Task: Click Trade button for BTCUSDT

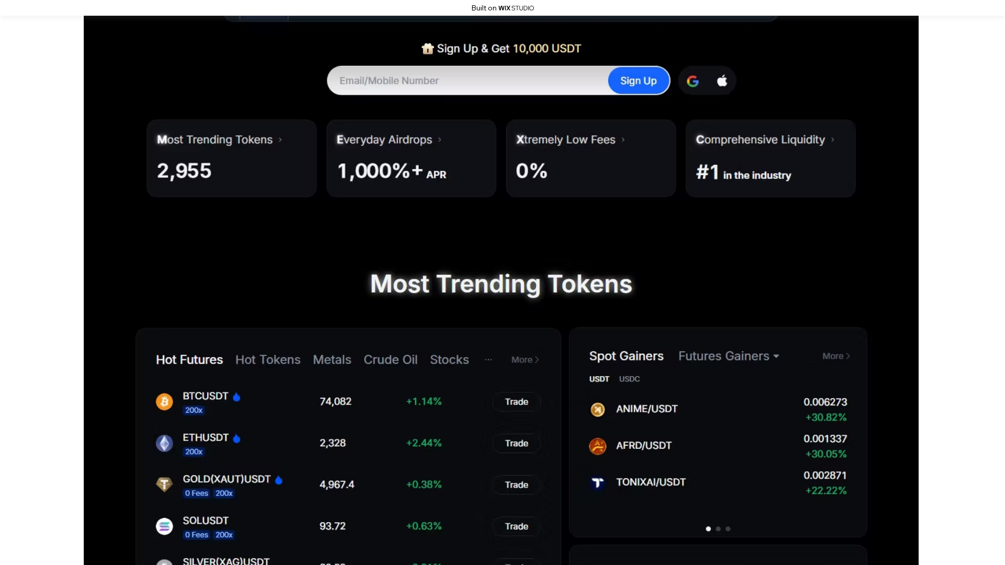Action: (517, 402)
